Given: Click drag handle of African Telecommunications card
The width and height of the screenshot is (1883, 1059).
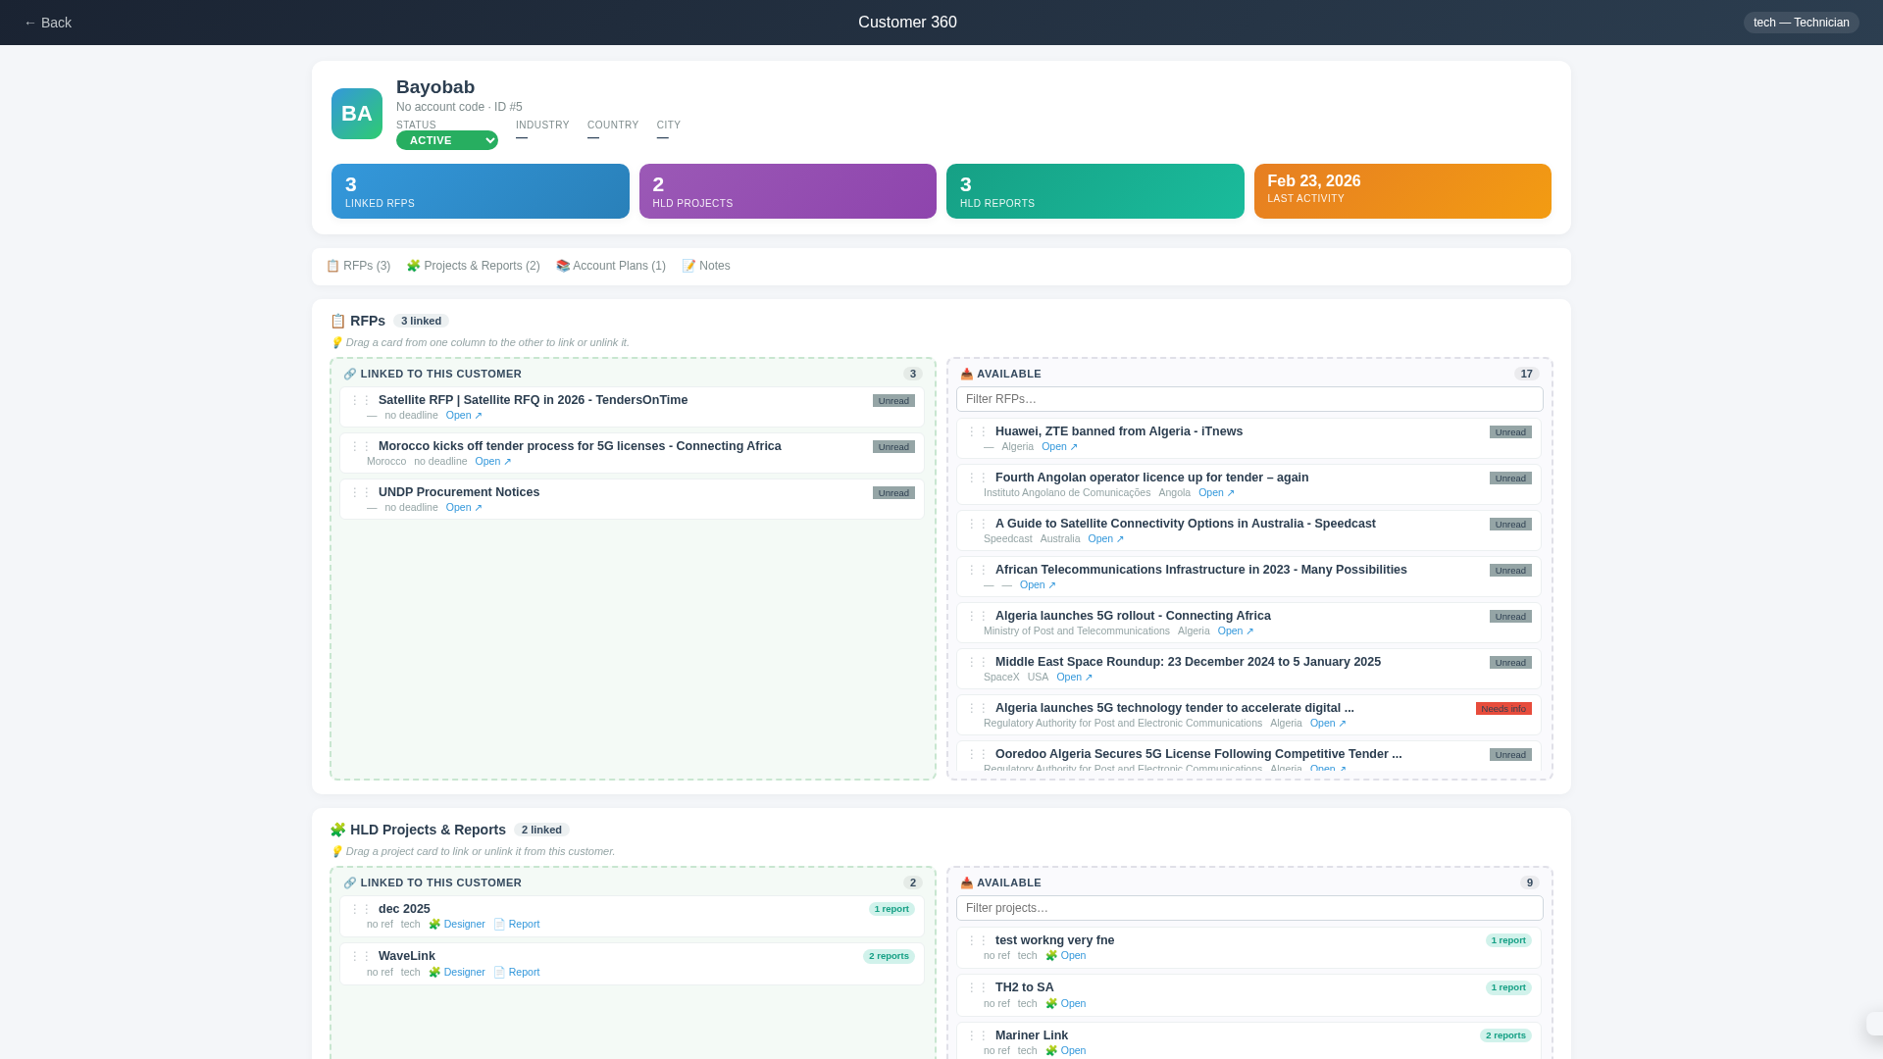Looking at the screenshot, I should (x=978, y=570).
